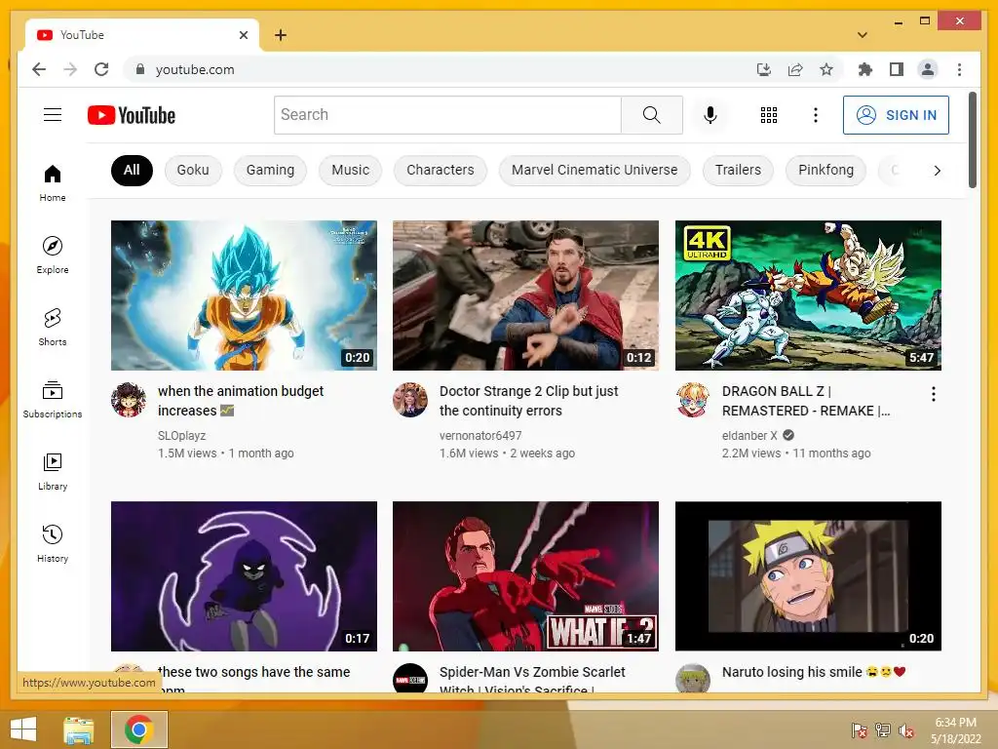998x749 pixels.
Task: Play the What If Spider-Man thumbnail
Action: pos(525,576)
